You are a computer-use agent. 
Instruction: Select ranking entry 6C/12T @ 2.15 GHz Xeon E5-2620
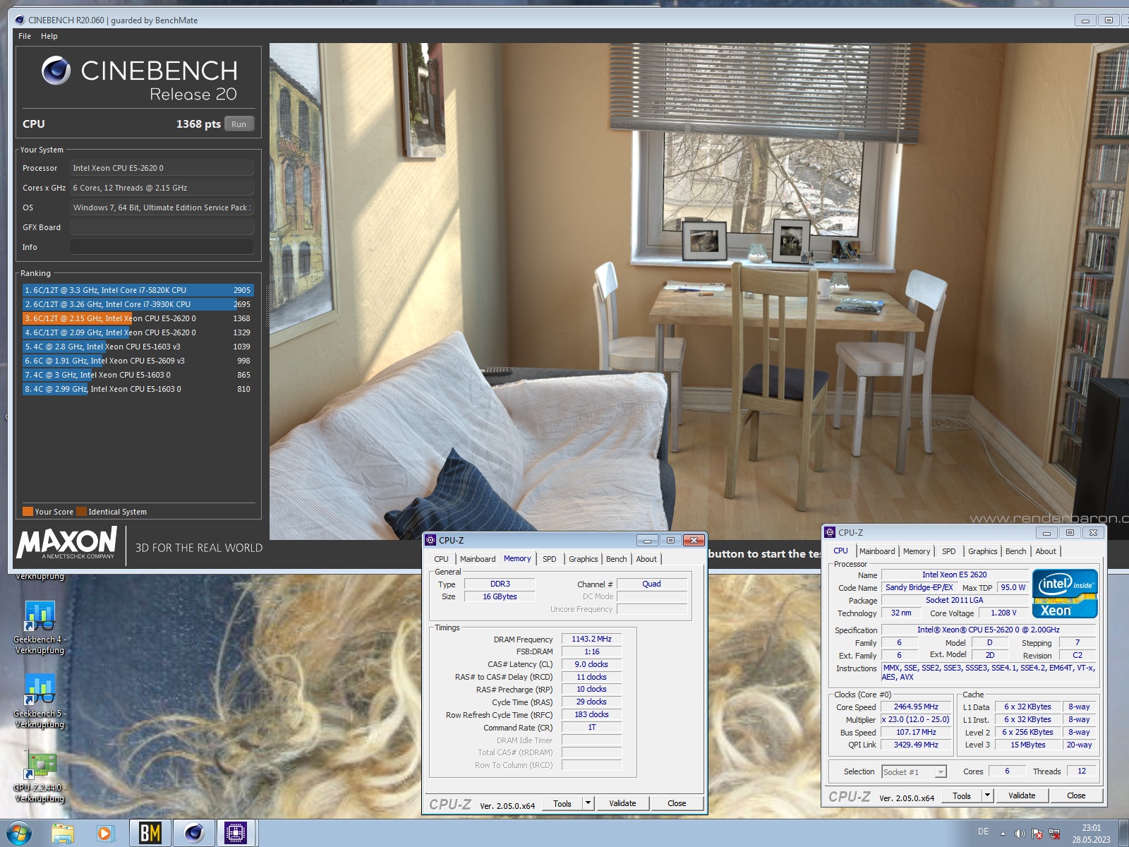[138, 318]
